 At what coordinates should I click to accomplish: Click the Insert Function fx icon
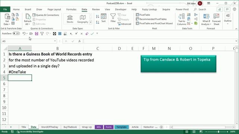pos(80,41)
